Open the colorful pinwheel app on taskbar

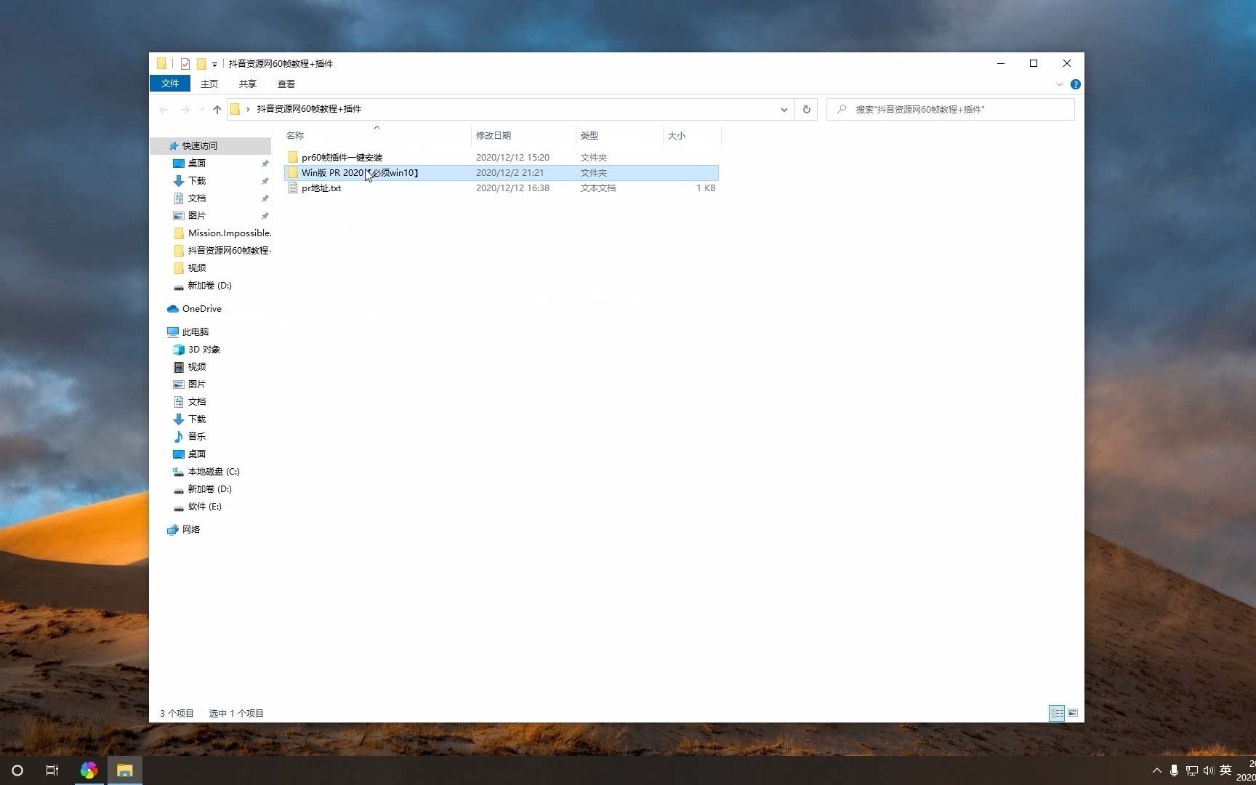click(89, 770)
